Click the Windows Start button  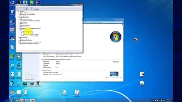coord(11,100)
